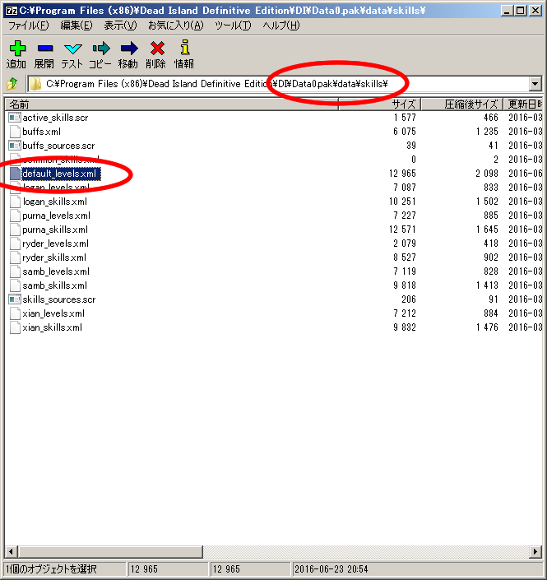
Task: Click compressed size 2 098 of default_levels.xml
Action: coord(487,174)
